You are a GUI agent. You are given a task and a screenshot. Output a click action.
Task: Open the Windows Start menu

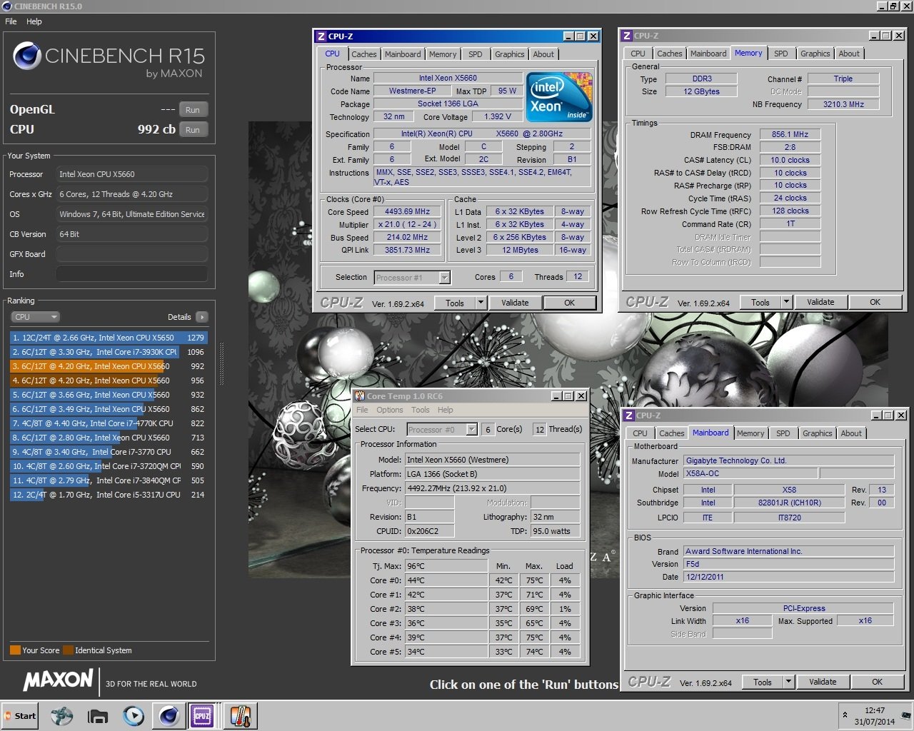[19, 715]
